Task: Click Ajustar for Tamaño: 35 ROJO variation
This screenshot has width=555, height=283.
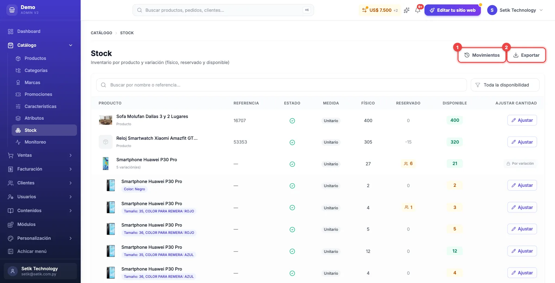Action: point(522,207)
